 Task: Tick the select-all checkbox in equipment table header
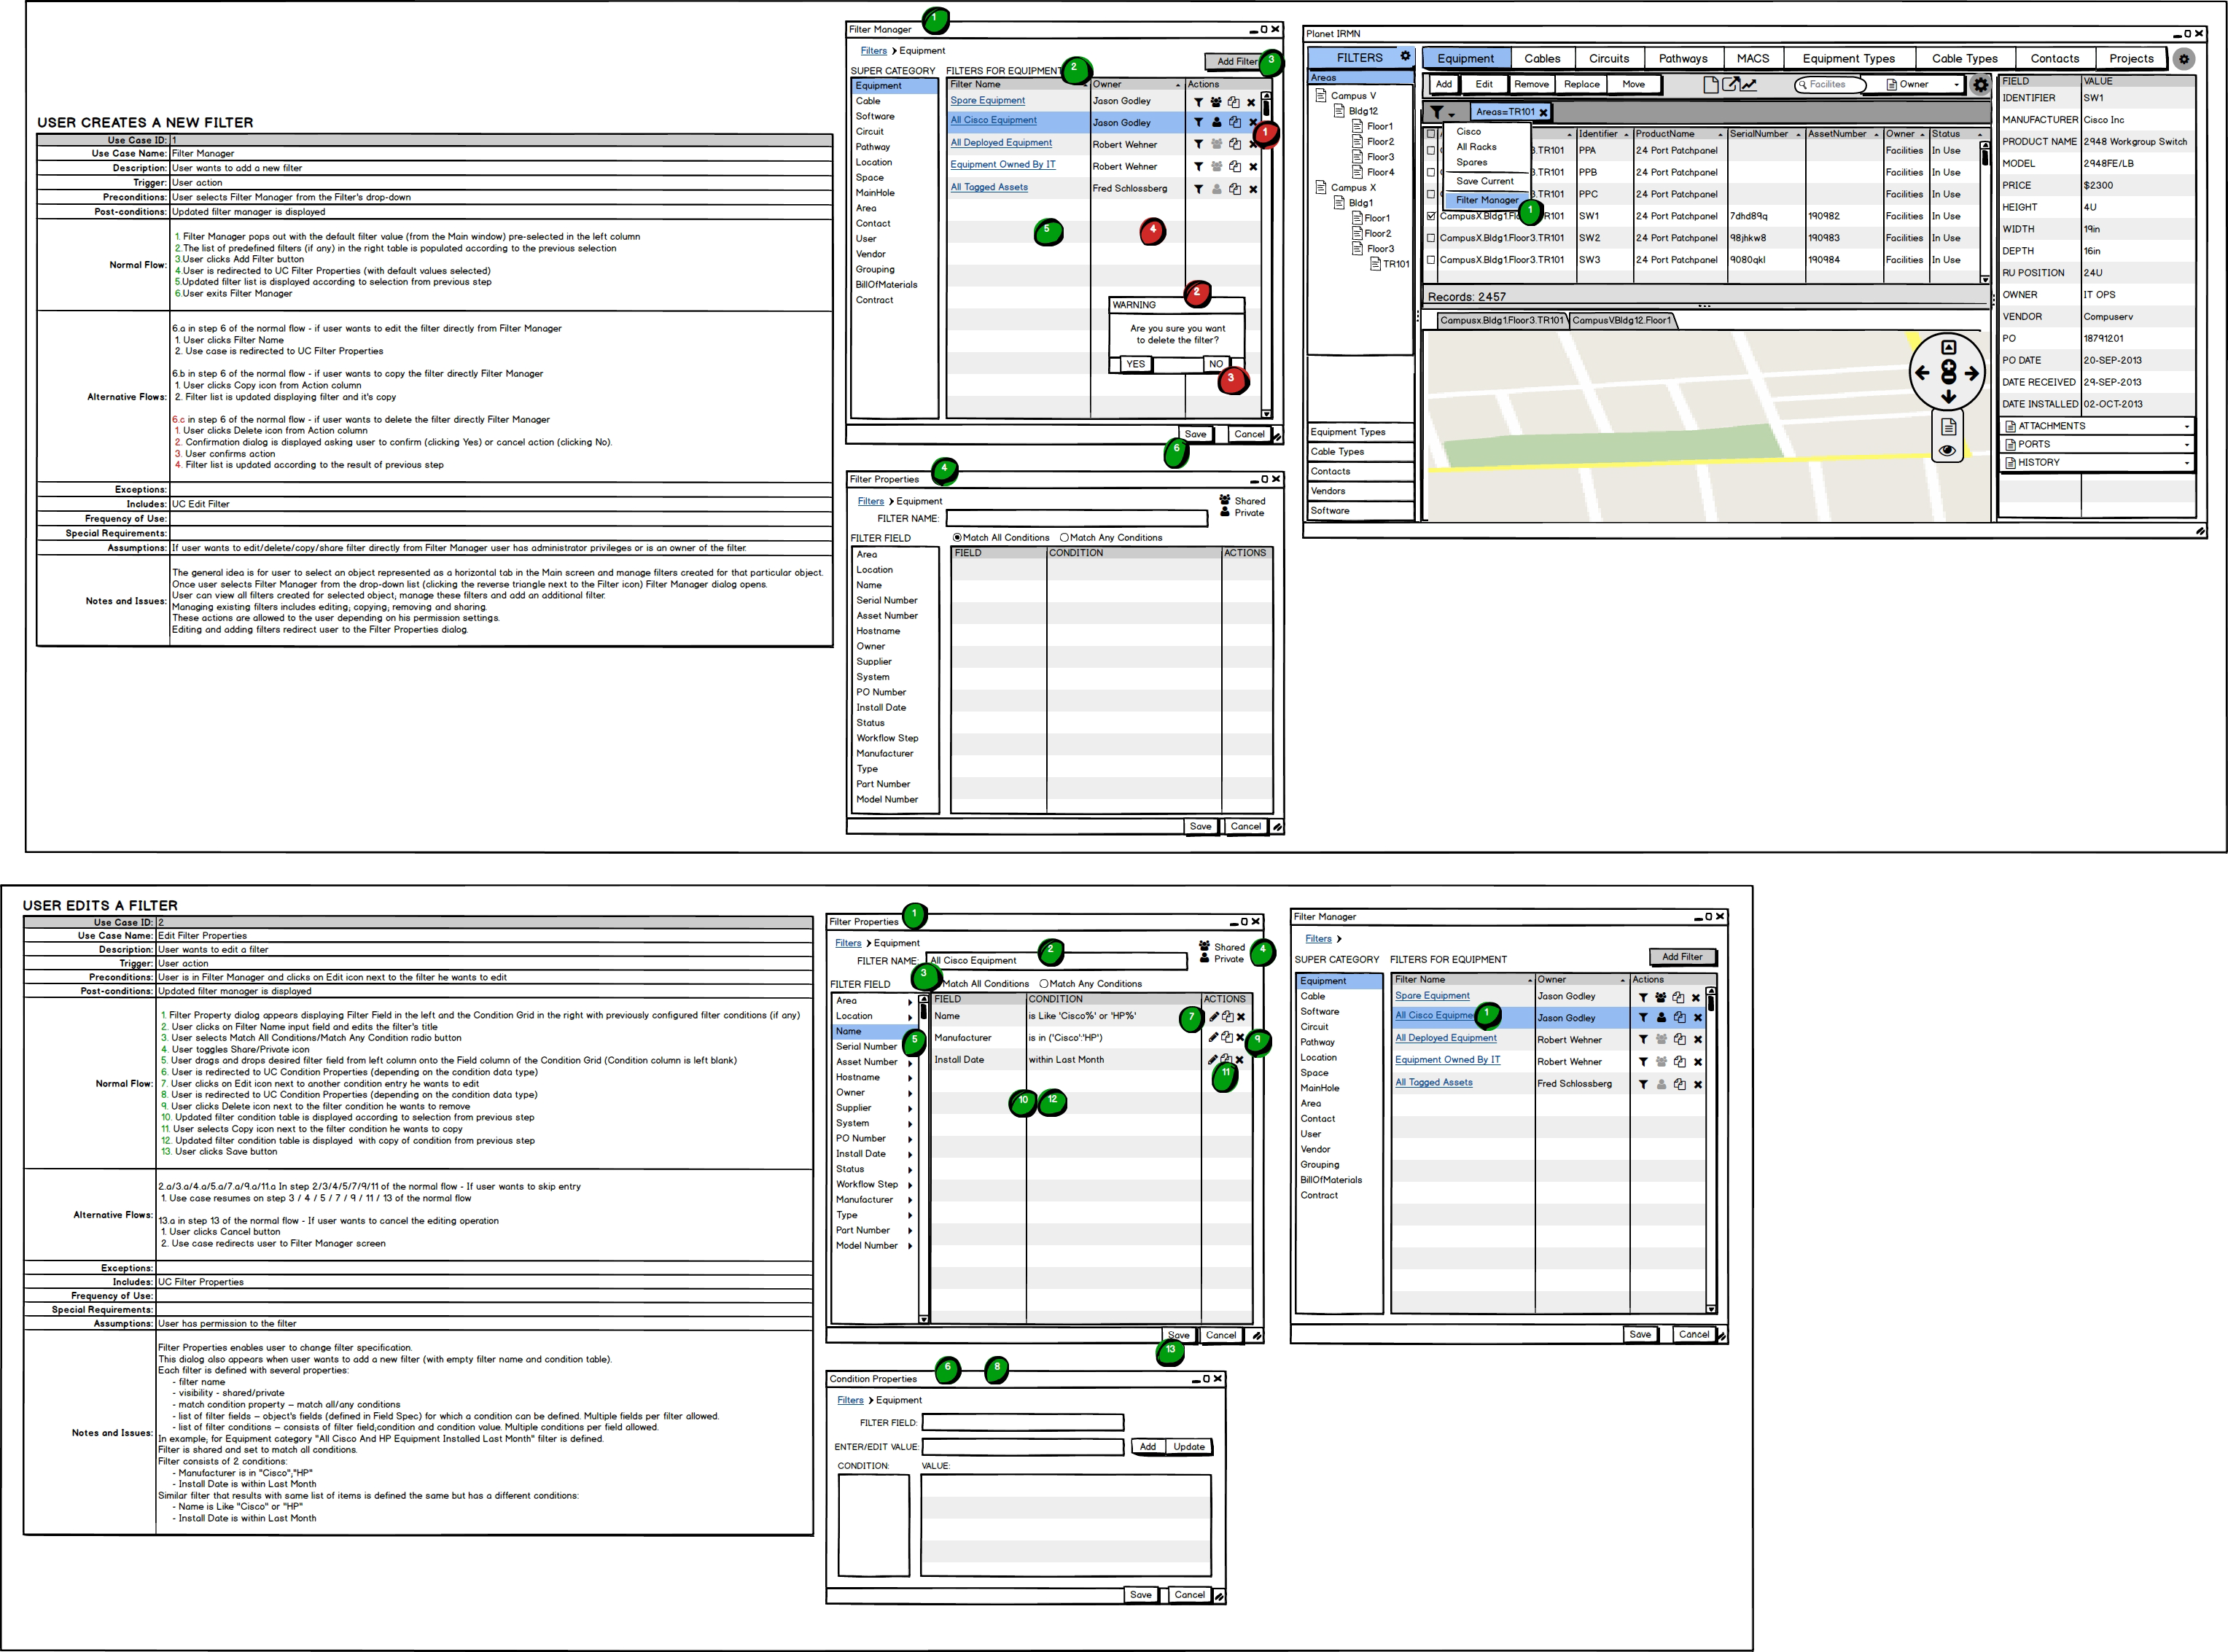tap(1431, 134)
